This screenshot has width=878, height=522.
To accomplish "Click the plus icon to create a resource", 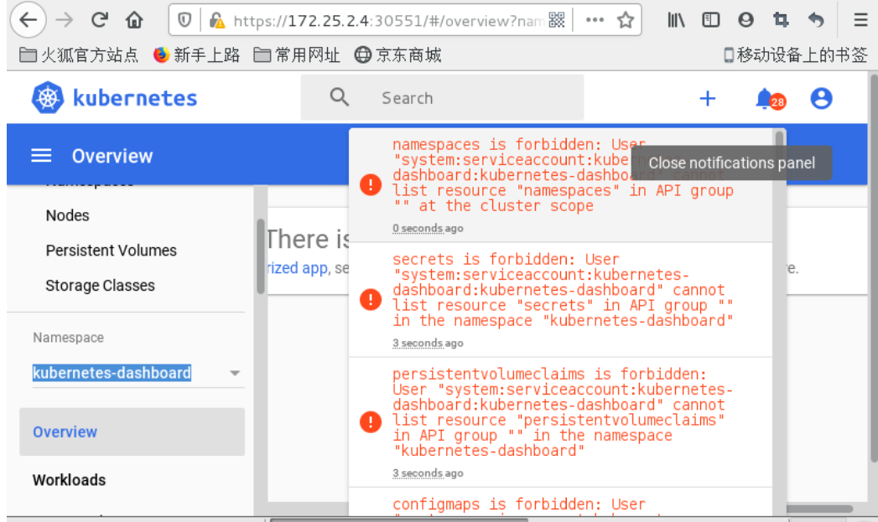I will [707, 98].
